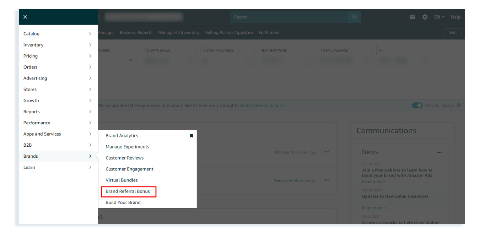Close the side navigation menu
Viewport: 484px width, 233px height.
(25, 17)
